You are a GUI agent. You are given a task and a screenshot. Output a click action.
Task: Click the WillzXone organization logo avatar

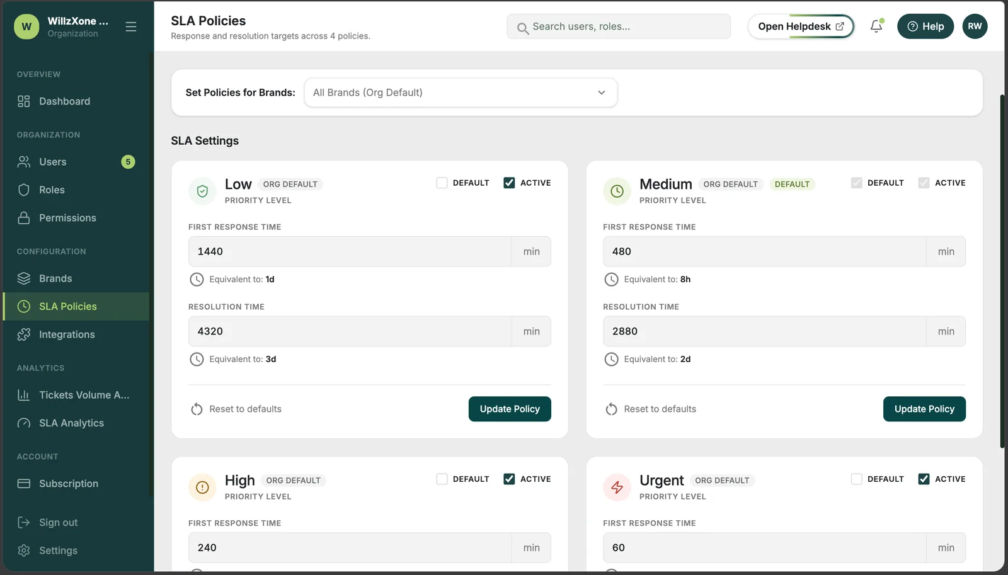[26, 26]
